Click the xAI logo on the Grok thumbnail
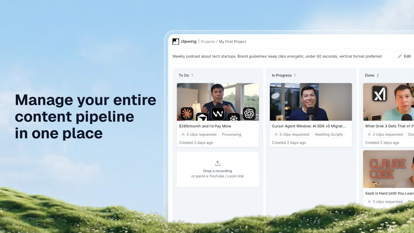 pyautogui.click(x=379, y=94)
